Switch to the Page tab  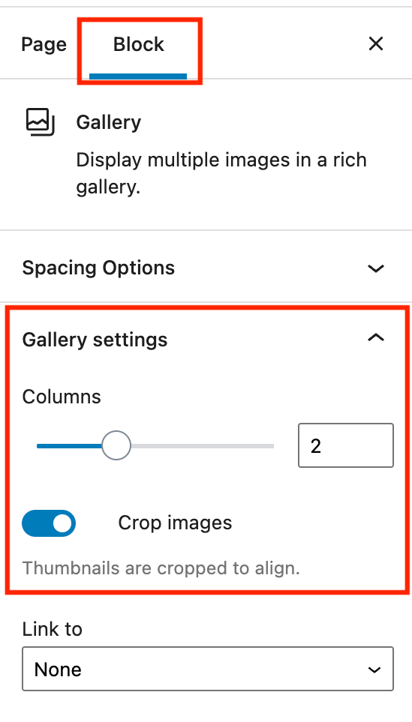44,44
